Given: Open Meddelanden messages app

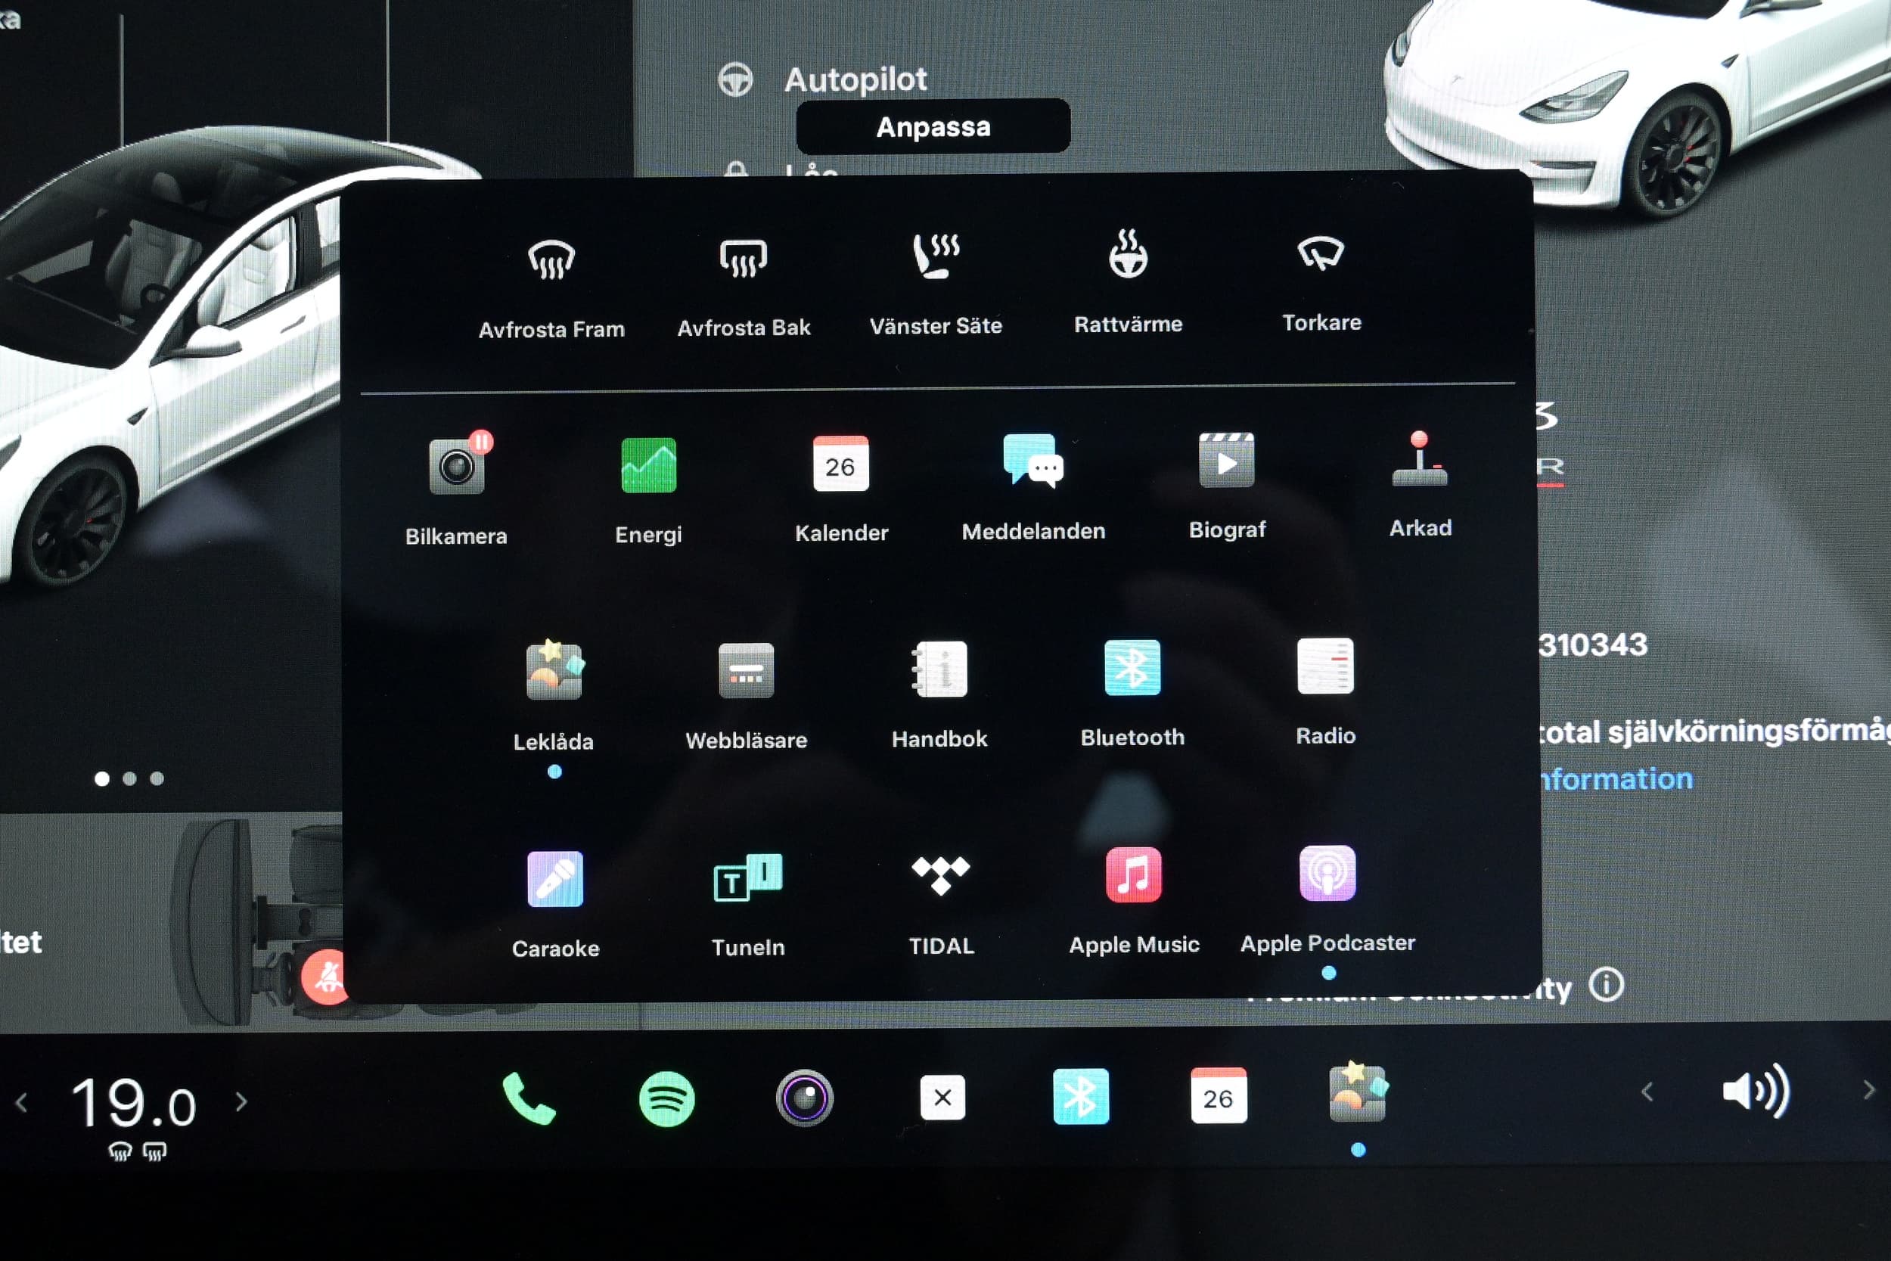Looking at the screenshot, I should (1033, 487).
